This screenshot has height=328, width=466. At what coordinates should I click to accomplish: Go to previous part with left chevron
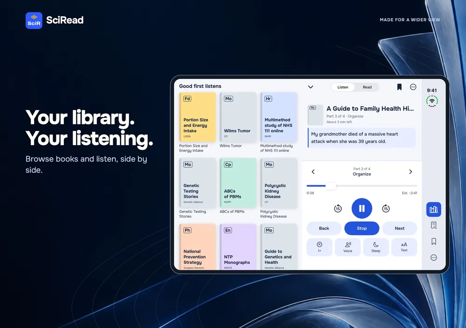pyautogui.click(x=313, y=172)
